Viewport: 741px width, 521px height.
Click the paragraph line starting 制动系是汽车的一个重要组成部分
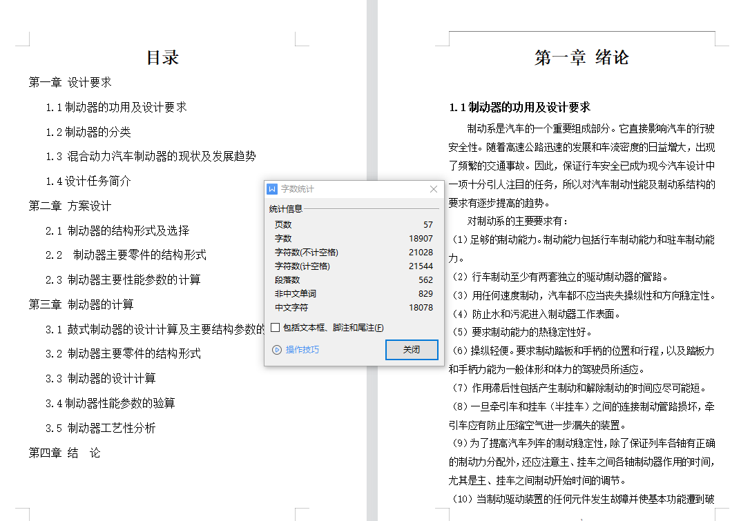[590, 128]
